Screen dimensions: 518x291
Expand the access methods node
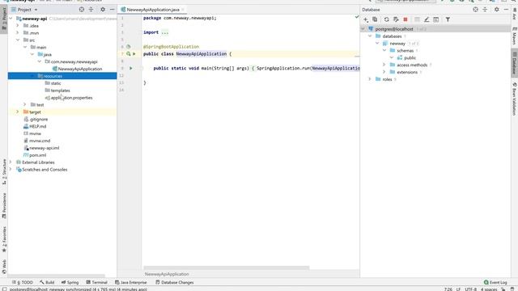coord(384,65)
